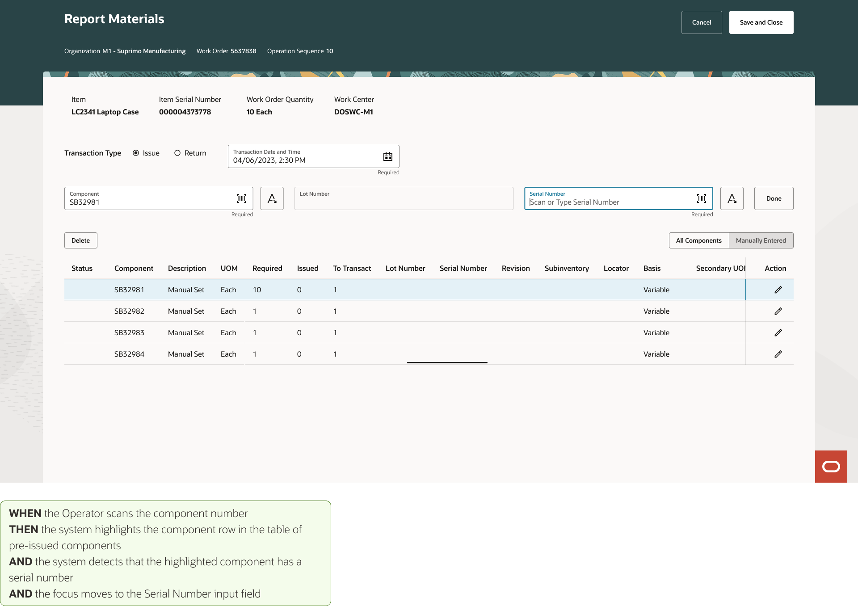The width and height of the screenshot is (858, 606).
Task: Click the Delete button
Action: click(80, 240)
